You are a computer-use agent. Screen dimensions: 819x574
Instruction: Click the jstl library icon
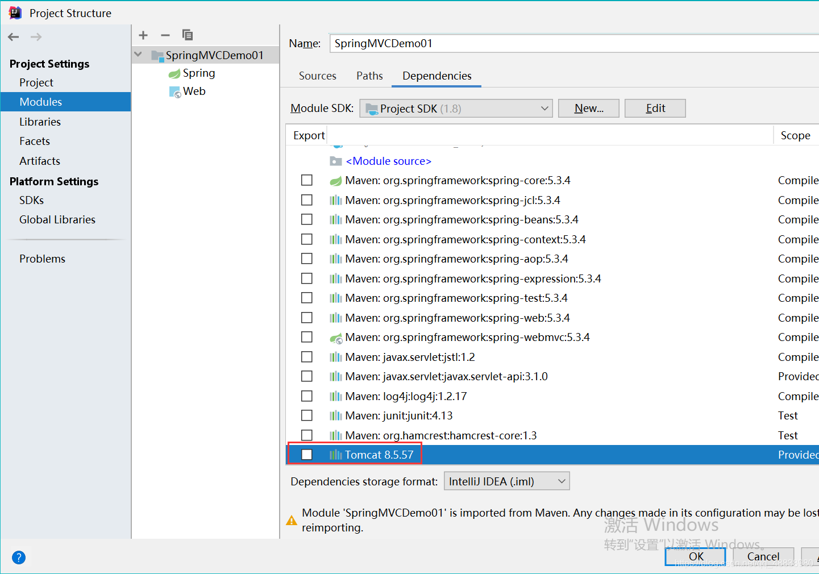(336, 357)
